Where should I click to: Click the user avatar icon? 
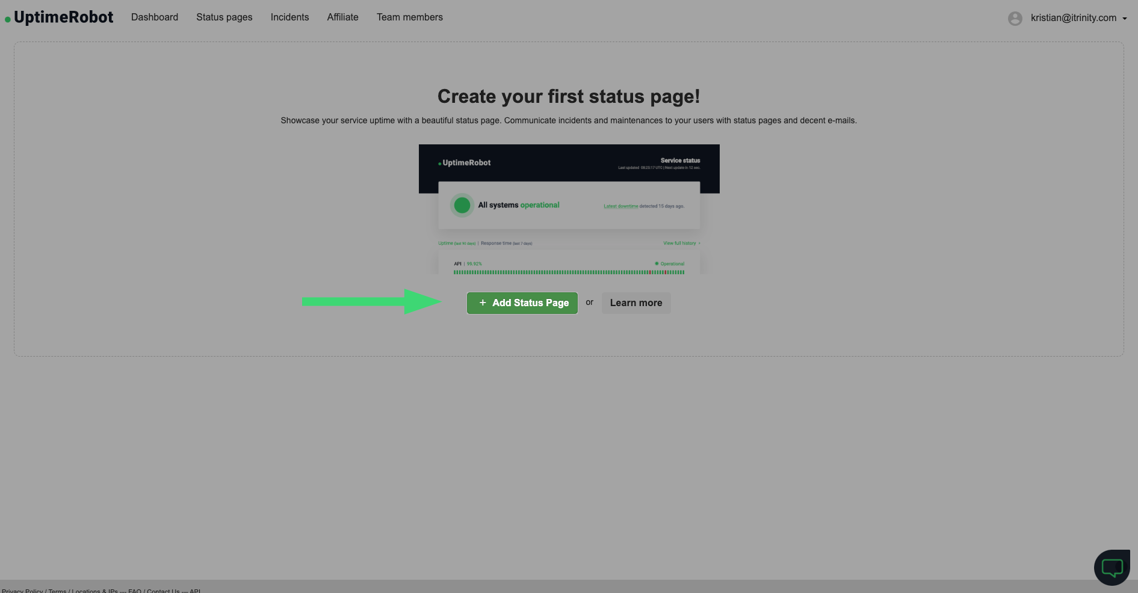(x=1015, y=19)
